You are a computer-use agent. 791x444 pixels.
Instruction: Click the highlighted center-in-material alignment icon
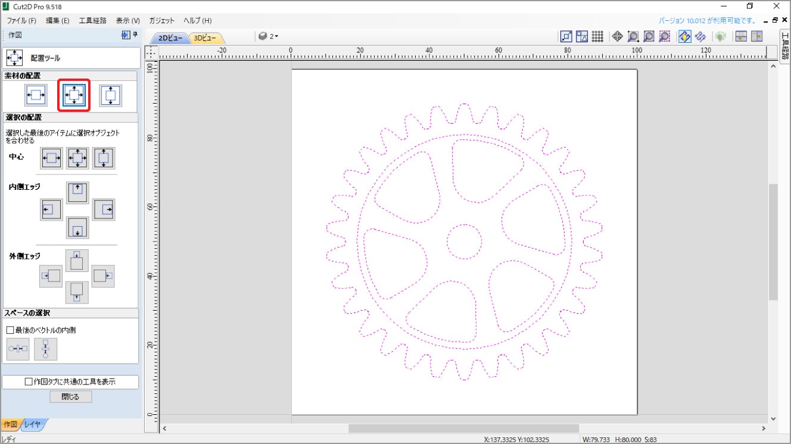pos(74,95)
